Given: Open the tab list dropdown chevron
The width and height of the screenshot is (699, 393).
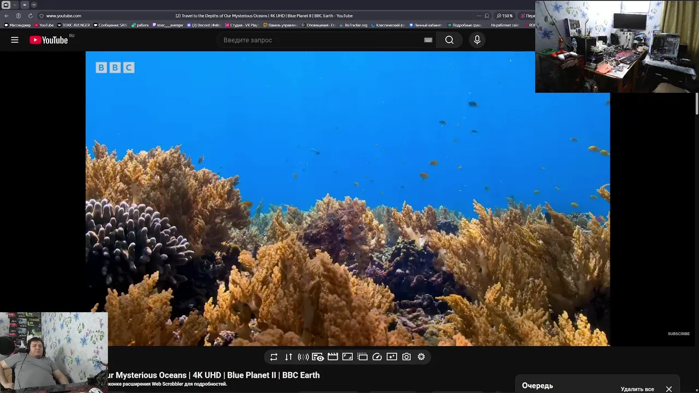Looking at the screenshot, I should [15, 5].
